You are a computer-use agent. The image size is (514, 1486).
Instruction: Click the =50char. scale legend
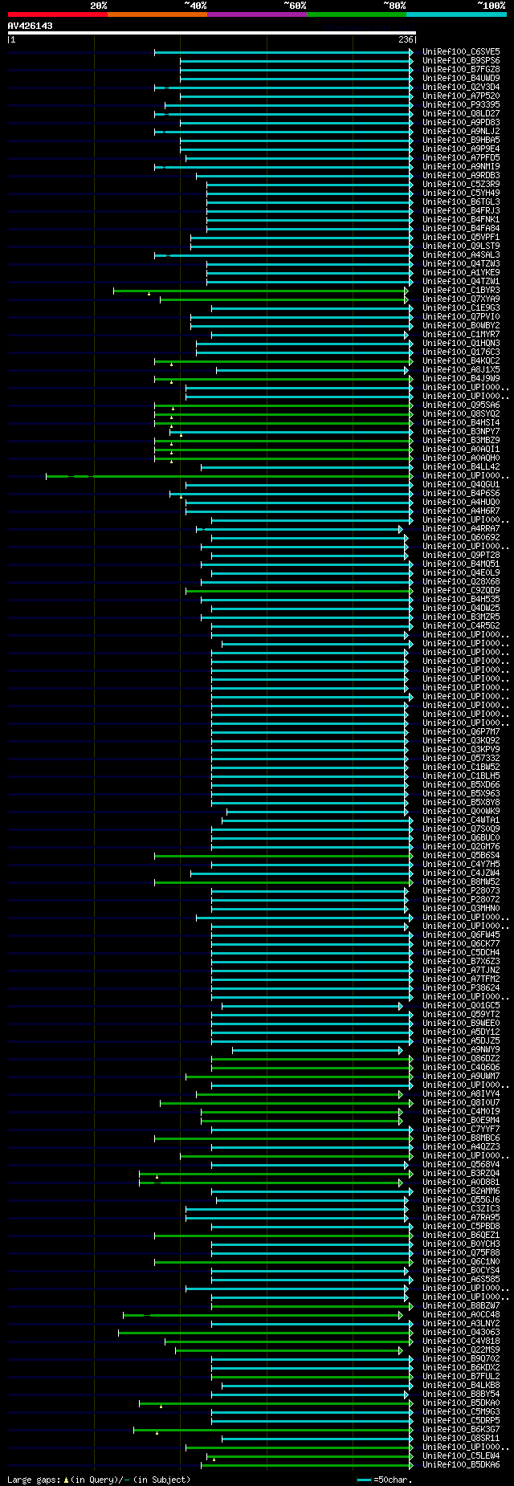(x=385, y=1480)
